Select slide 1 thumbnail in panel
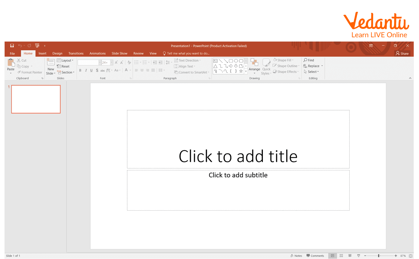Image resolution: width=419 pixels, height=259 pixels. coord(36,99)
